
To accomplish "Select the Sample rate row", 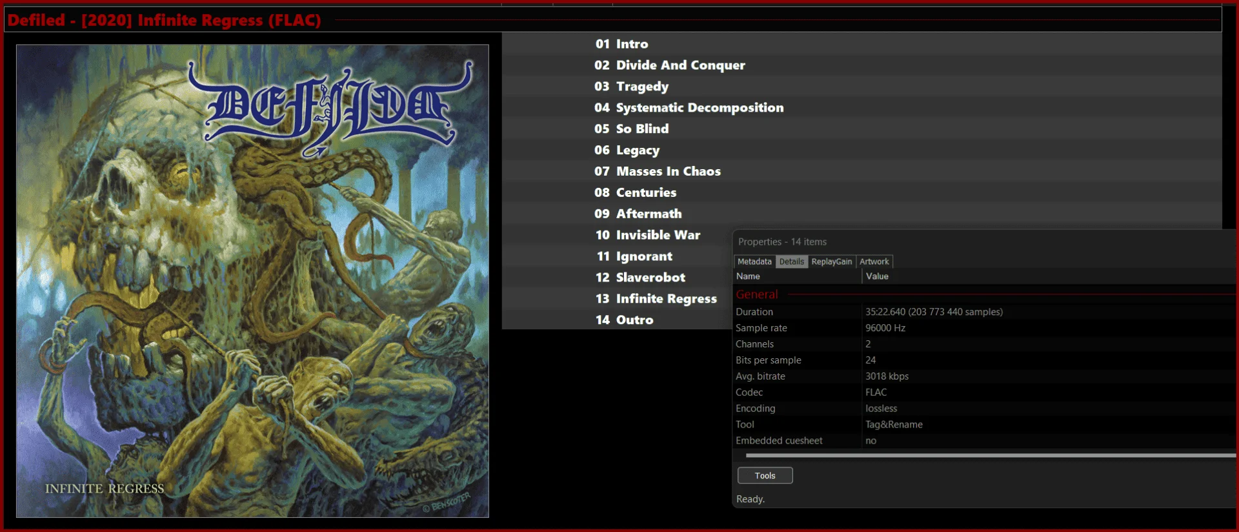I will (x=985, y=328).
